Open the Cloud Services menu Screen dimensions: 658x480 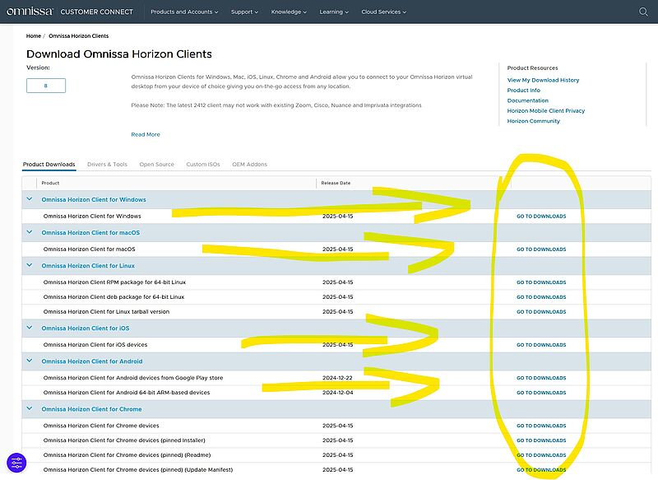click(383, 12)
